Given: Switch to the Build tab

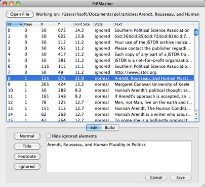Looking at the screenshot, I should [x=110, y=127].
